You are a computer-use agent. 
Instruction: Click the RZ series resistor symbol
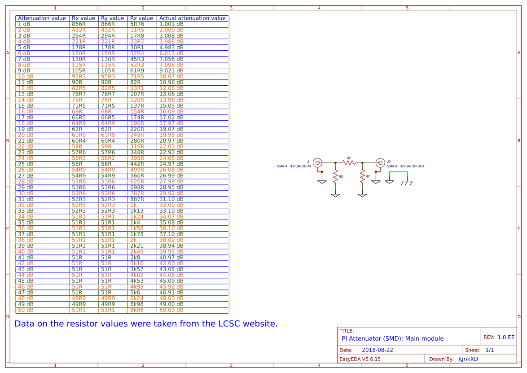point(349,163)
